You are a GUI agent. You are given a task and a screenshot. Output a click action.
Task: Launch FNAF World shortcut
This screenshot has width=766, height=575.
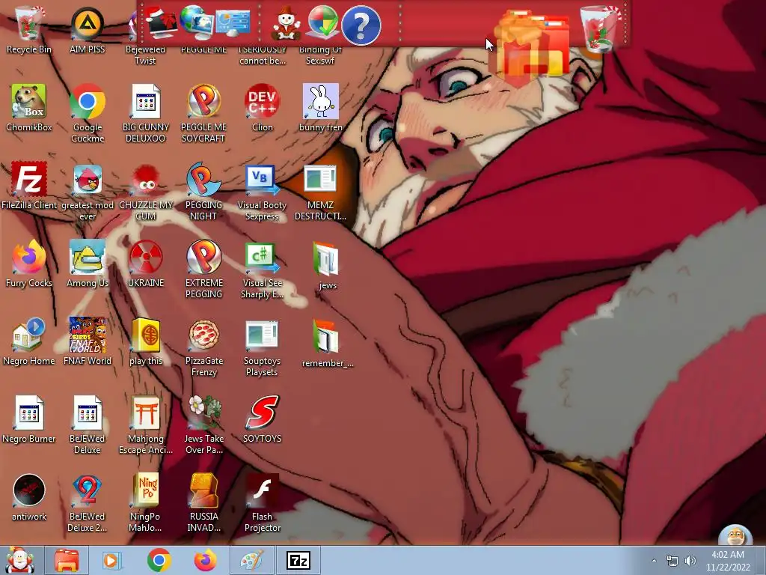click(x=88, y=341)
